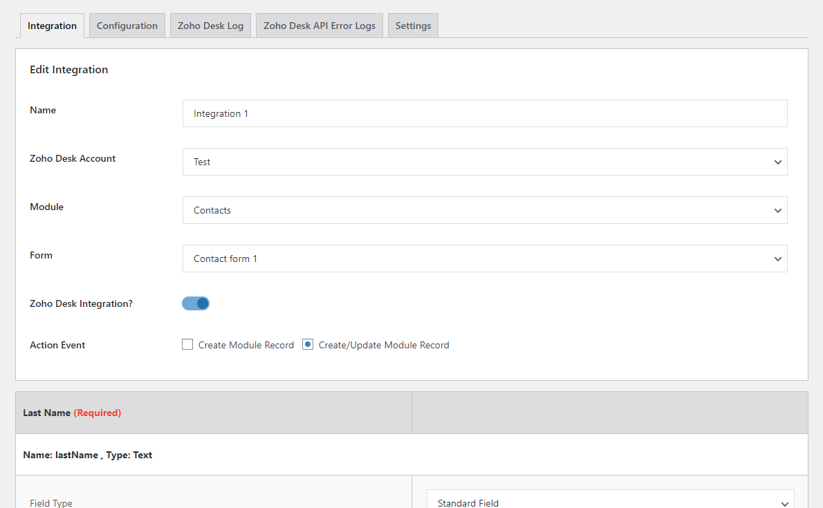Select Create/Update Module Record option
This screenshot has height=508, width=823.
click(x=308, y=344)
